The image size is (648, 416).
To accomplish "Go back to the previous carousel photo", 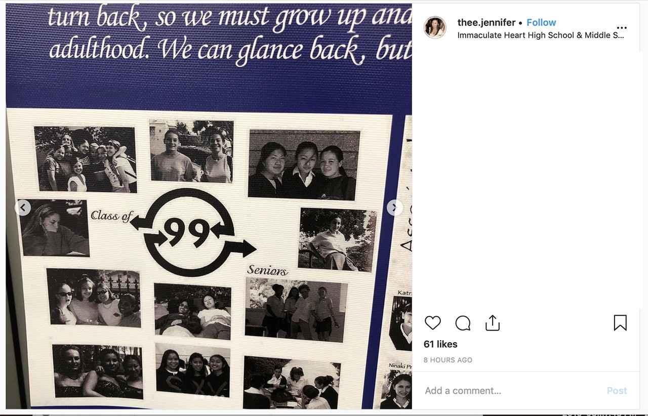I will [23, 207].
